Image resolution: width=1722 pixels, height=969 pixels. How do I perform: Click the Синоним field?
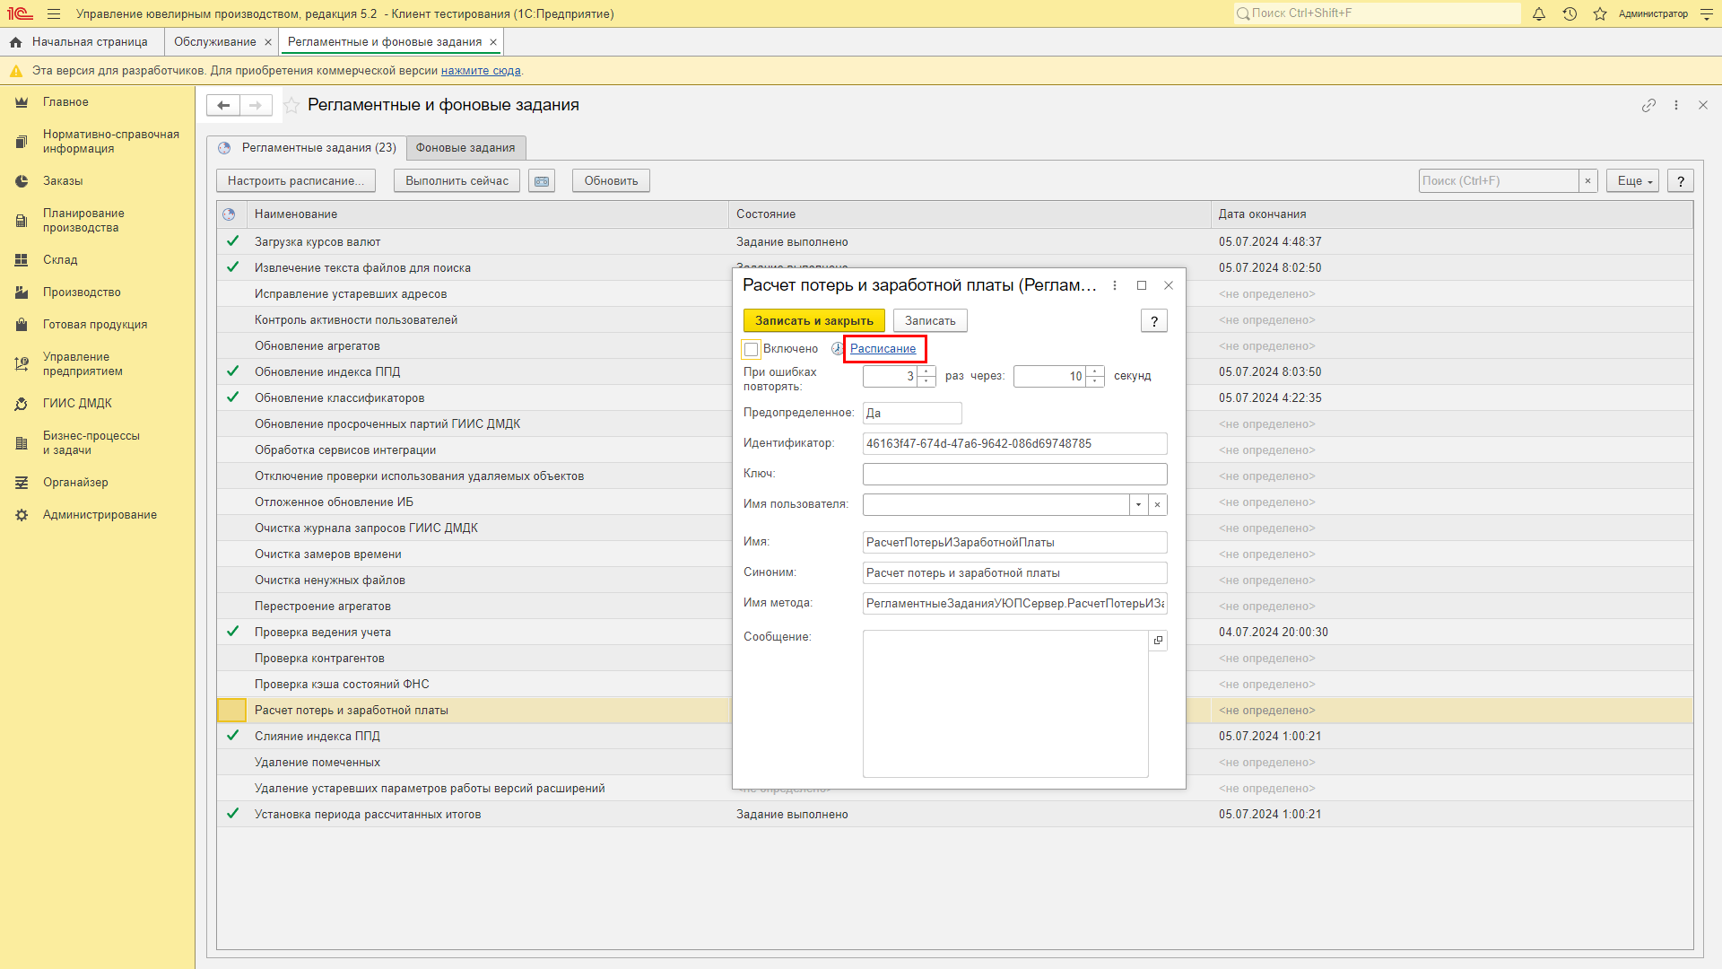pos(1014,572)
